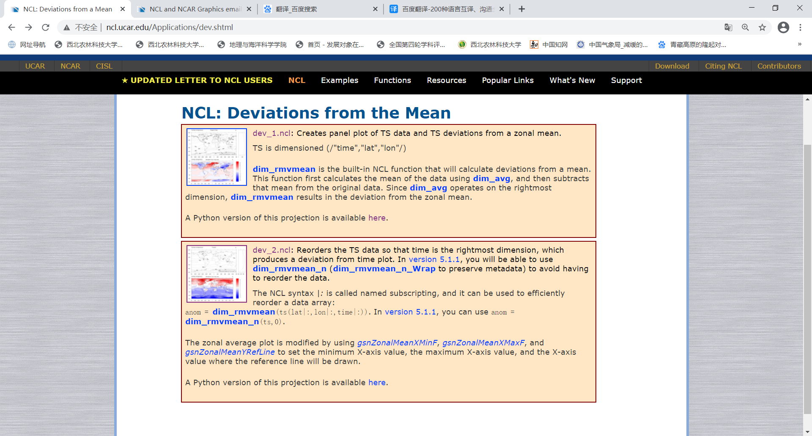Open the dev_1.ncl plot thumbnail
812x436 pixels.
tap(217, 157)
